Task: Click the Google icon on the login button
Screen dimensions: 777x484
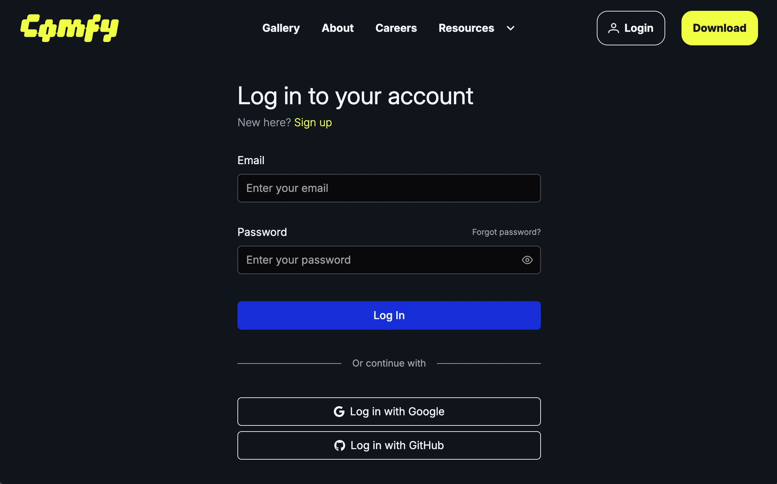Action: [339, 412]
